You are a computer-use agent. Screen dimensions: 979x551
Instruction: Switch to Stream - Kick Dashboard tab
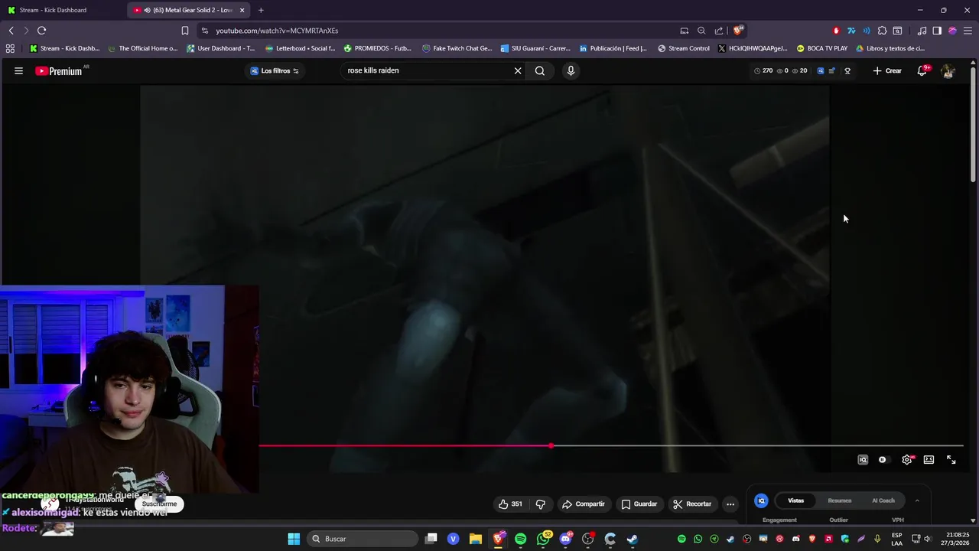[63, 10]
